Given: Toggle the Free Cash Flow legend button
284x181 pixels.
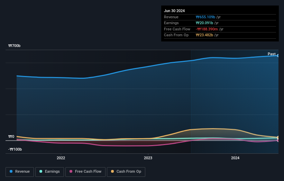Looking at the screenshot, I should click(85, 172).
